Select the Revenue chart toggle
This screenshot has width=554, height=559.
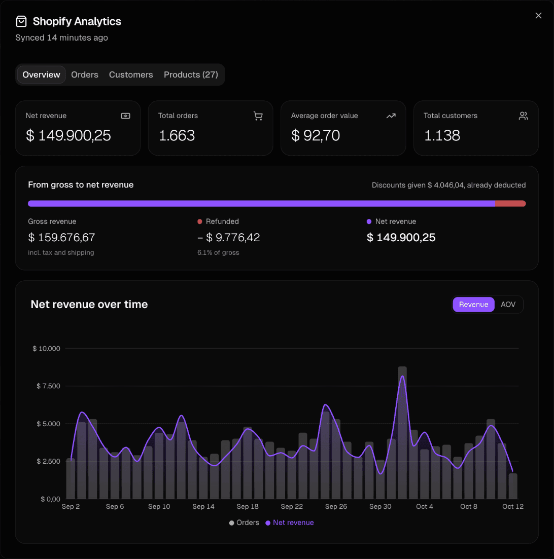(473, 305)
